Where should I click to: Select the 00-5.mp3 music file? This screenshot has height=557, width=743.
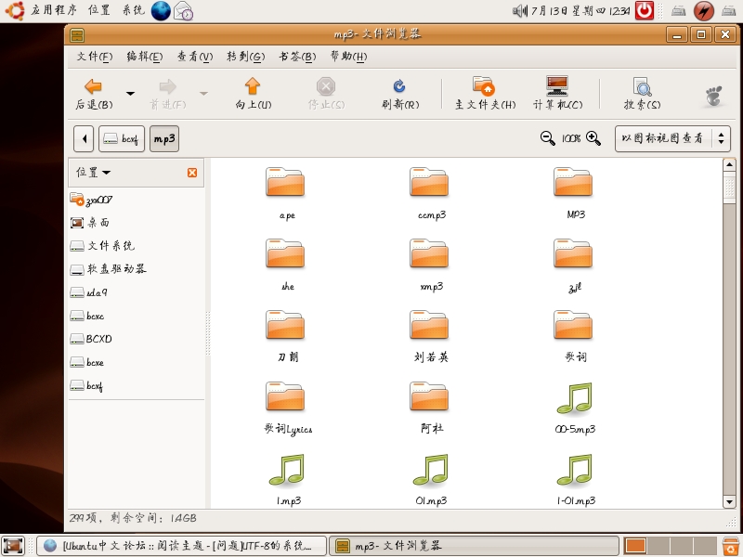click(x=574, y=398)
